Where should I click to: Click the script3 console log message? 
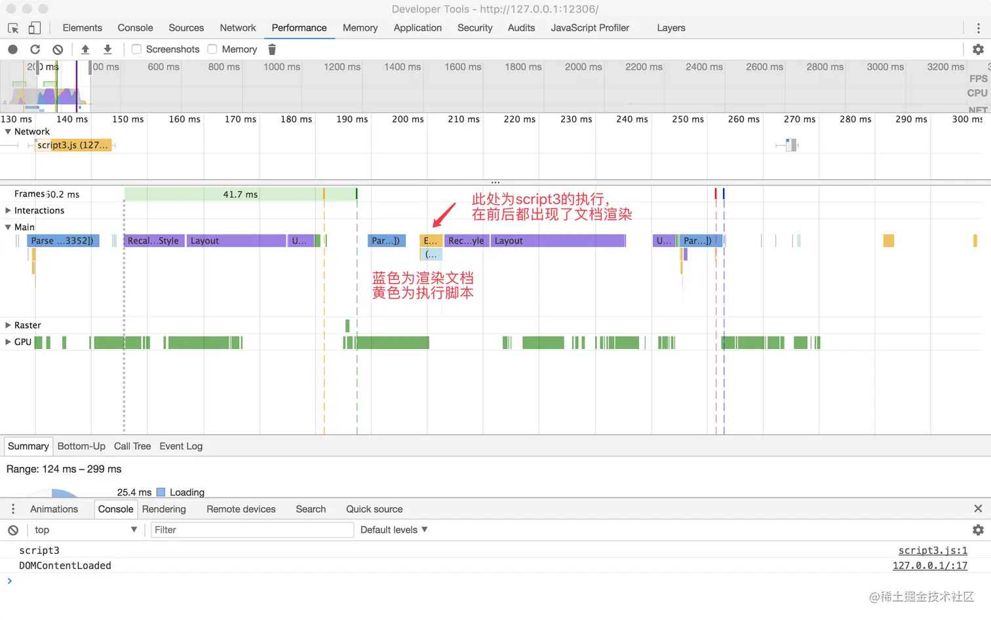click(x=39, y=551)
